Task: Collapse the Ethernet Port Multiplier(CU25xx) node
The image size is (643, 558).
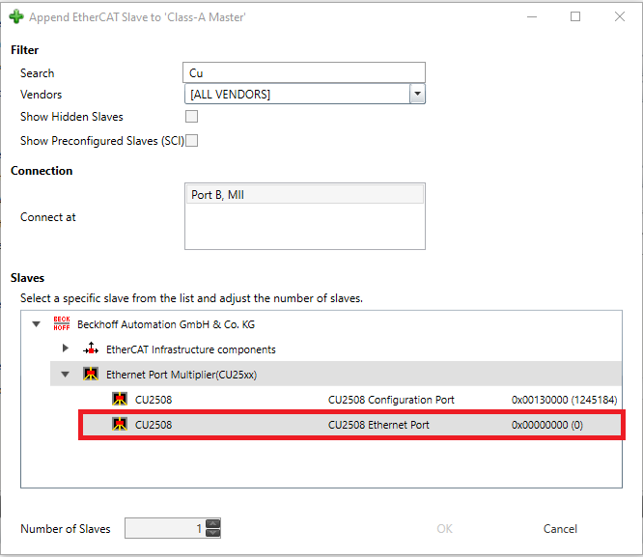Action: point(66,375)
